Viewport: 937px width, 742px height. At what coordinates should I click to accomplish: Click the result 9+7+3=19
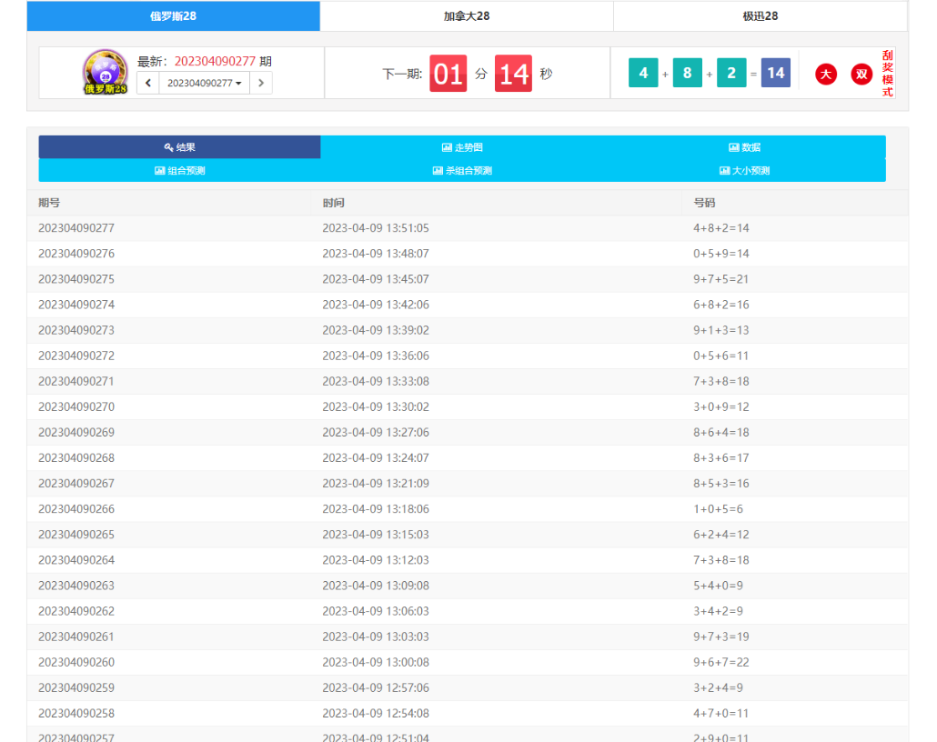(721, 637)
